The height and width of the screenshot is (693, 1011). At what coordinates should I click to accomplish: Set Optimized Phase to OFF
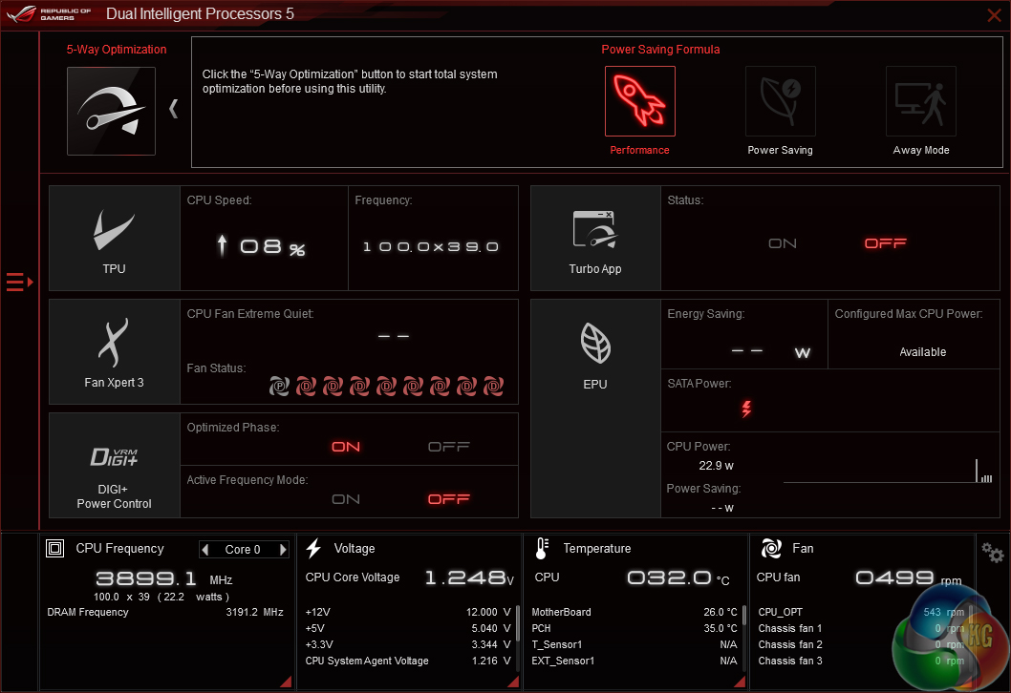448,447
